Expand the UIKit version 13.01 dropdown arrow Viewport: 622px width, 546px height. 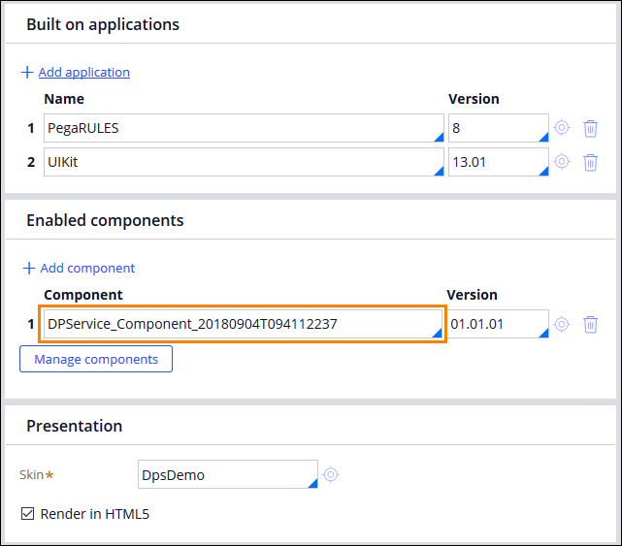[x=543, y=171]
